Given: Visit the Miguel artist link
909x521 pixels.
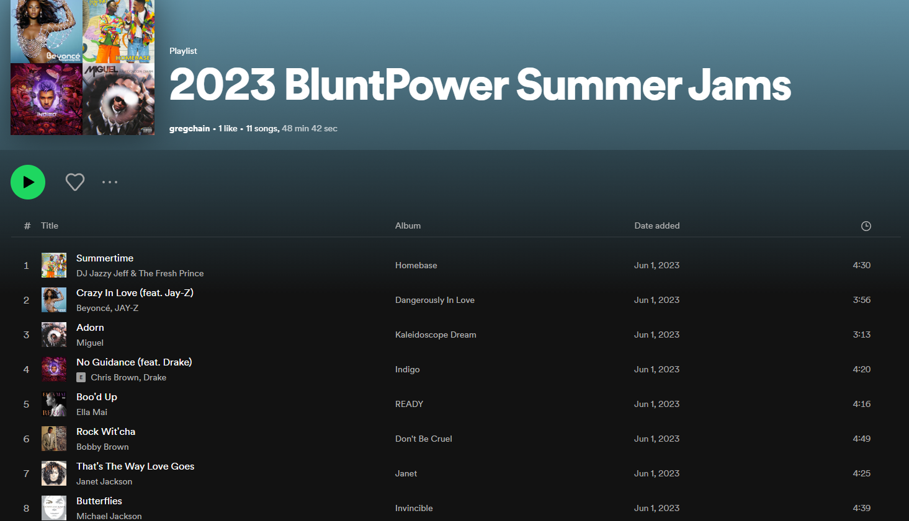Looking at the screenshot, I should [90, 343].
